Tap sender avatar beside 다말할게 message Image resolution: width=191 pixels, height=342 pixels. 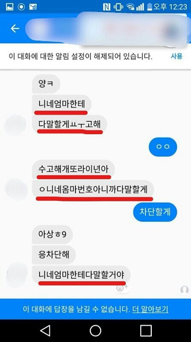pos(15,126)
